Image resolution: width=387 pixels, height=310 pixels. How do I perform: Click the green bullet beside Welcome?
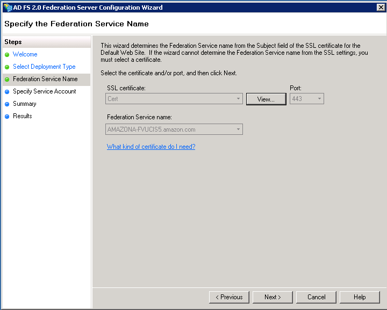[x=7, y=54]
